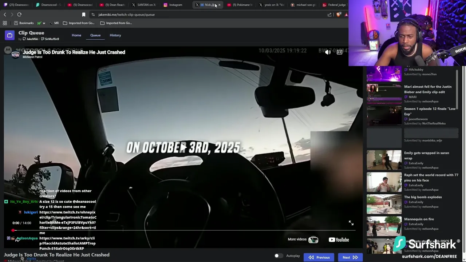
Task: Click the Twitch icon beside jasontheween
Action: 406,119
